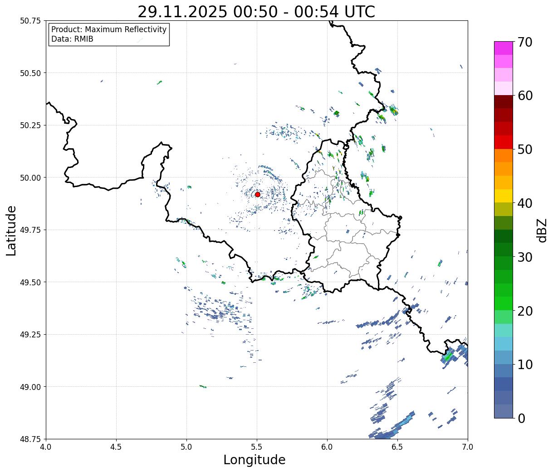
Task: Click the longitude tick label 5.5
Action: pyautogui.click(x=257, y=447)
